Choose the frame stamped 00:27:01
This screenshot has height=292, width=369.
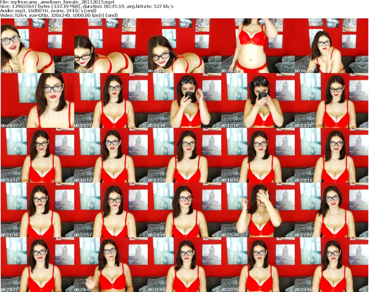332,210
